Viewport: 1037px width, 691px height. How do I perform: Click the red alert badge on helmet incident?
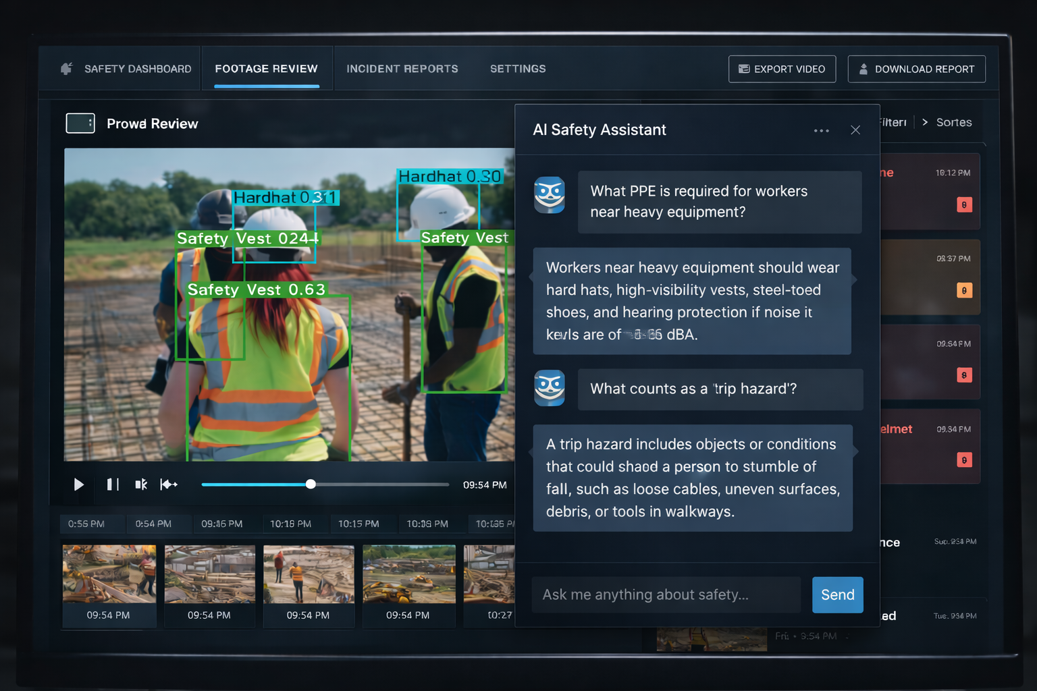(x=964, y=460)
